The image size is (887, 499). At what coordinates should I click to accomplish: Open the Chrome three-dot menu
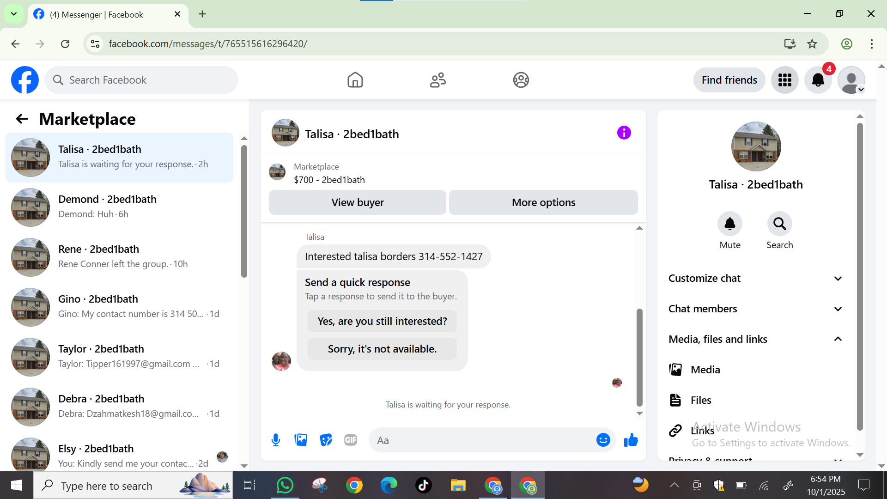pyautogui.click(x=871, y=43)
